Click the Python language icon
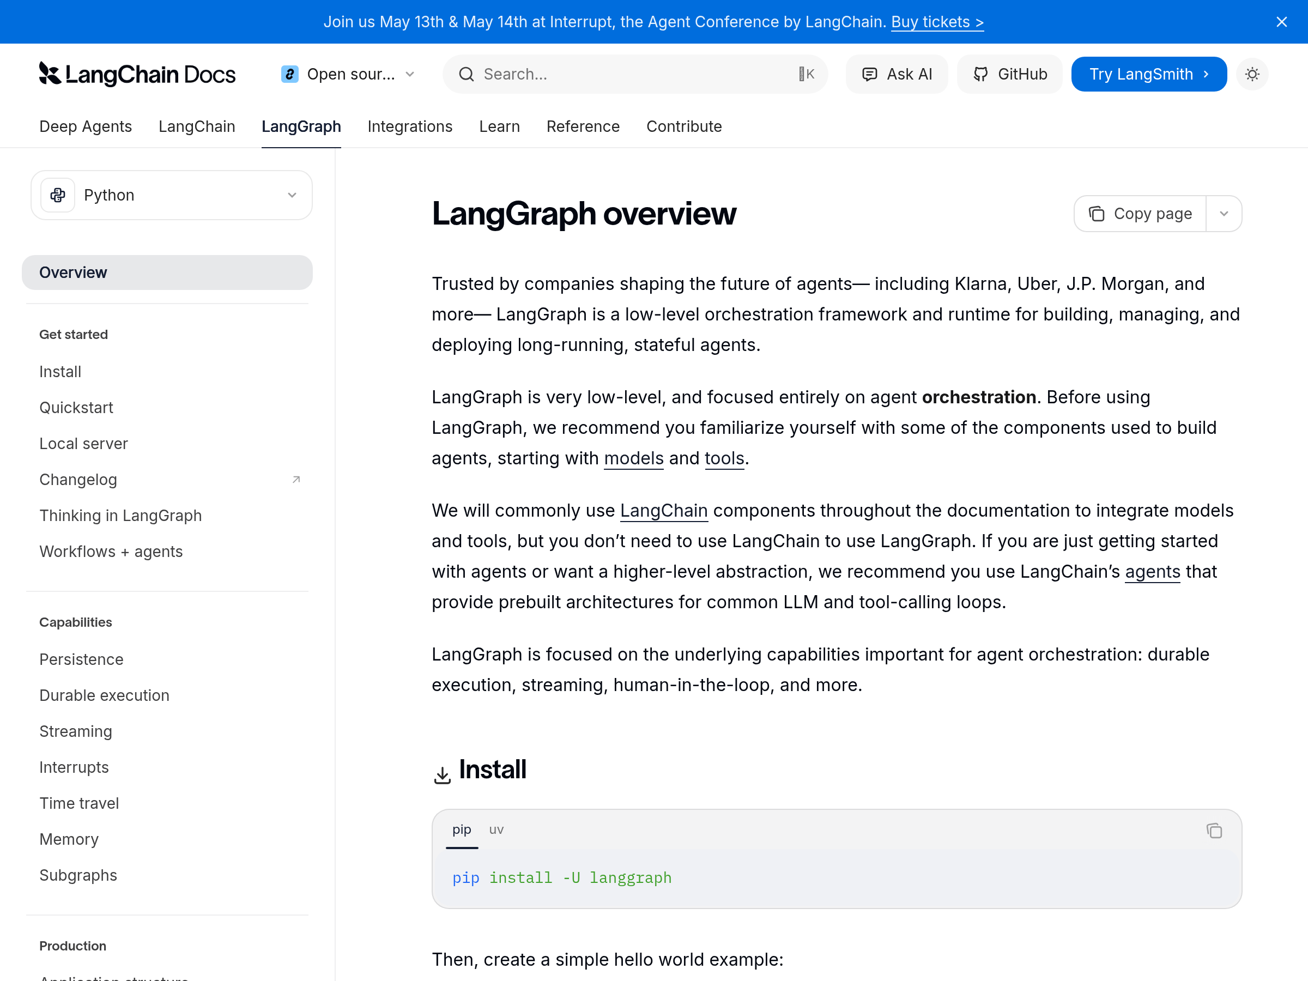 (58, 195)
